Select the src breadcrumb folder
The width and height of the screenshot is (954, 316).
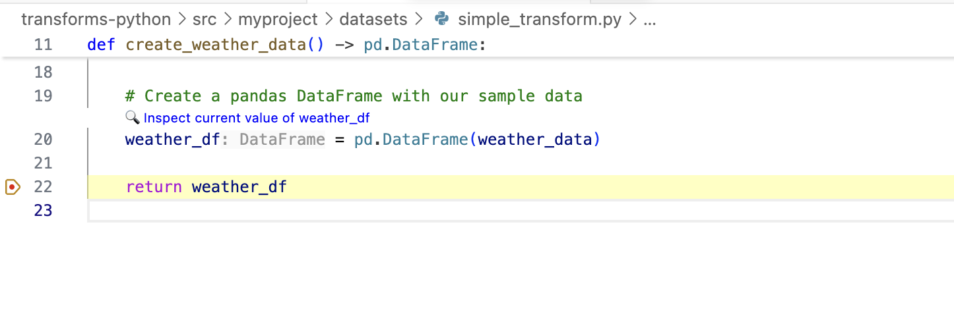point(205,19)
